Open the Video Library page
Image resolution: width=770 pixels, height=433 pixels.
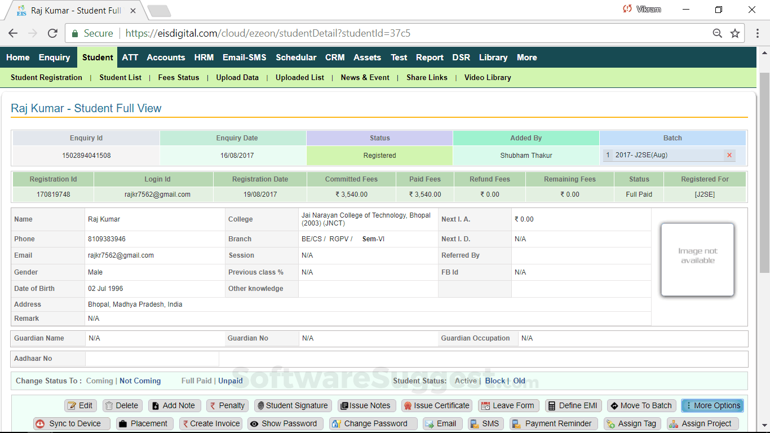(x=488, y=78)
